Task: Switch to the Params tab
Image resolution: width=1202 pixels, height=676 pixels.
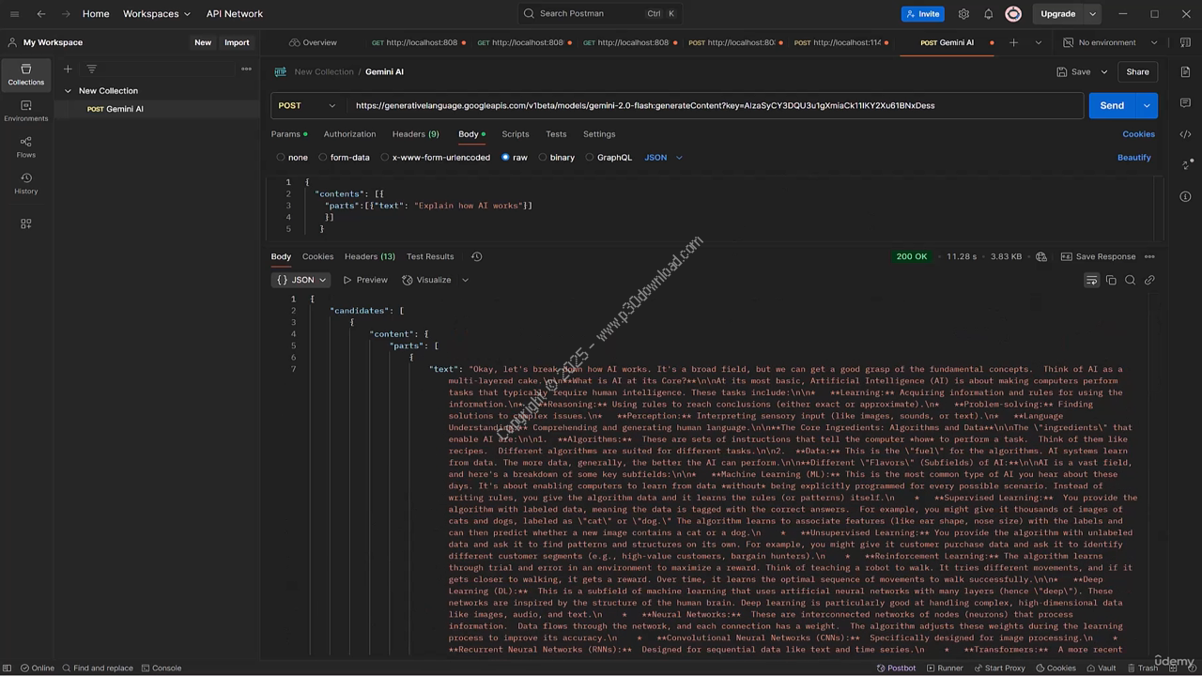Action: [289, 134]
